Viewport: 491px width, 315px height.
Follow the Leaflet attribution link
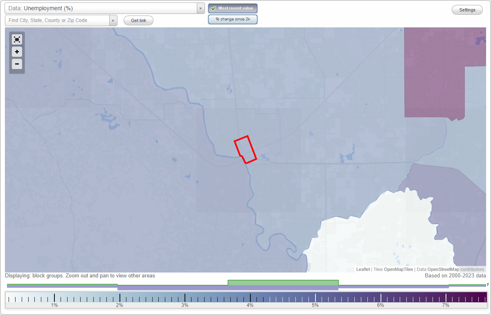click(x=363, y=269)
